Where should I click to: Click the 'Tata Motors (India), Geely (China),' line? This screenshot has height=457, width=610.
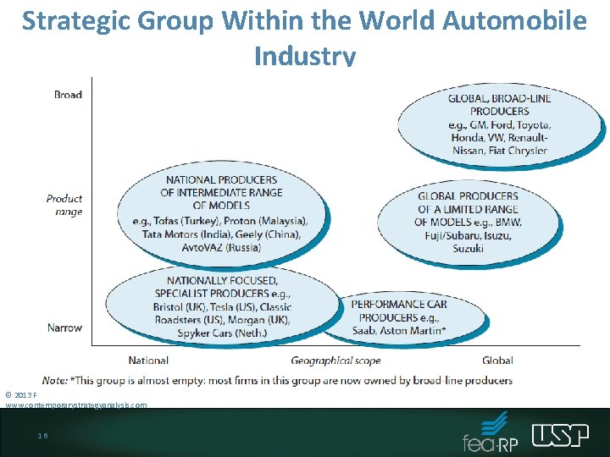pos(221,234)
